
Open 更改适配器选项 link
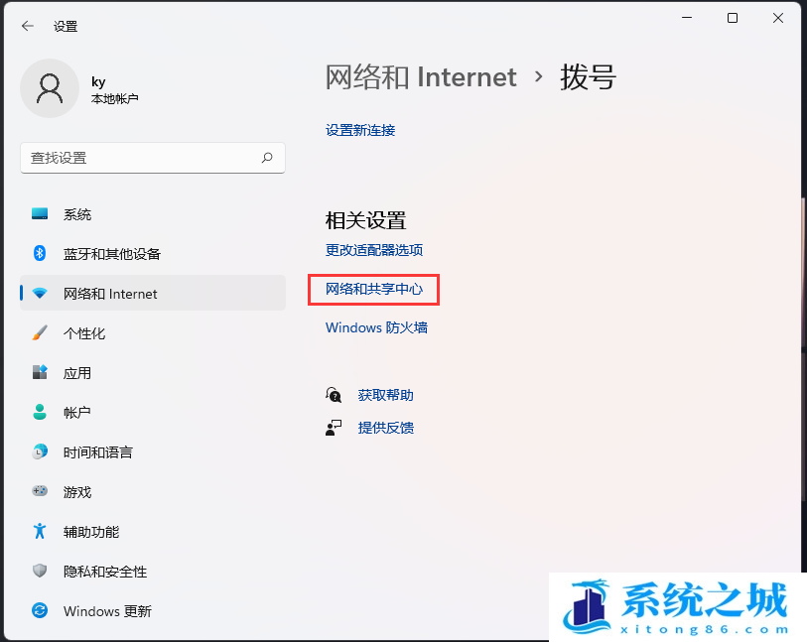pyautogui.click(x=374, y=250)
